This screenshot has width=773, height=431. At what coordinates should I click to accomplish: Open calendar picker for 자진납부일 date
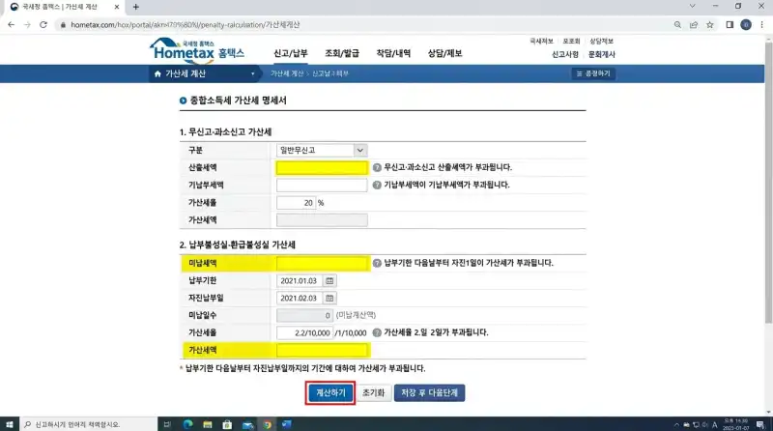click(x=329, y=298)
